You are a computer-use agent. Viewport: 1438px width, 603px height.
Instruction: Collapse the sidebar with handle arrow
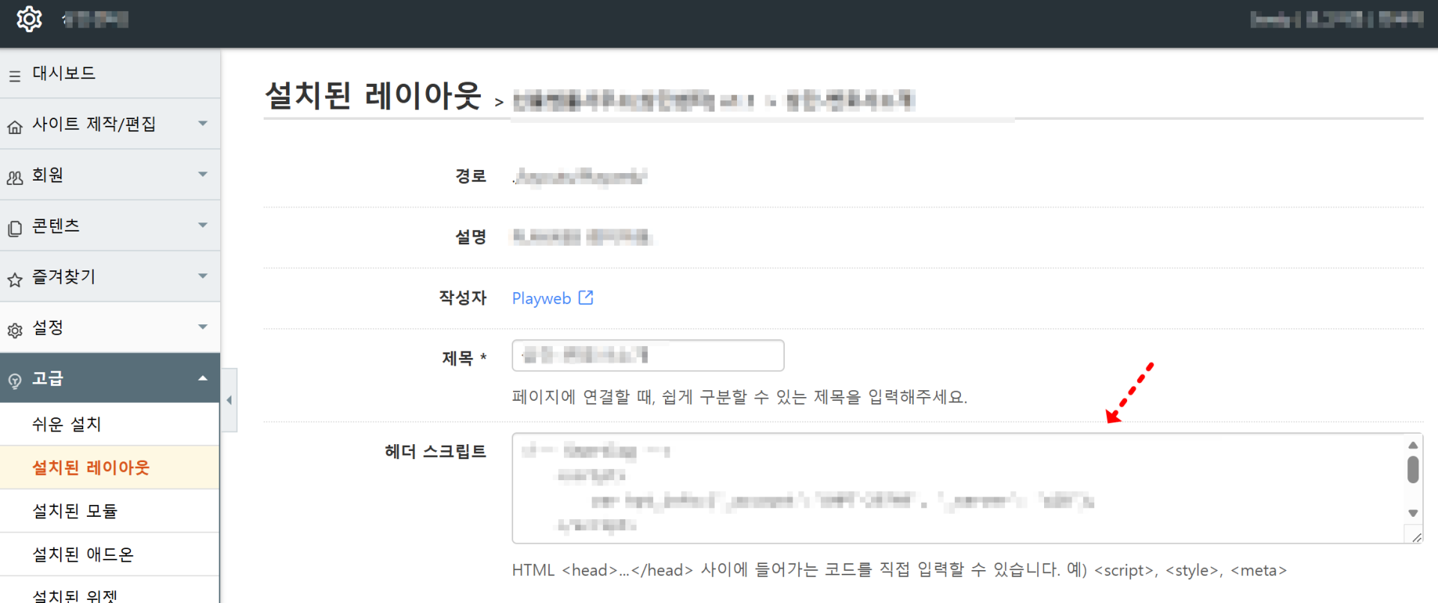click(229, 400)
